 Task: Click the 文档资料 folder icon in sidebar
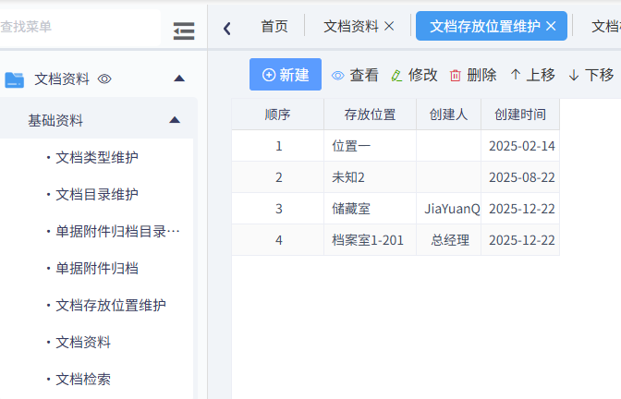click(x=15, y=79)
